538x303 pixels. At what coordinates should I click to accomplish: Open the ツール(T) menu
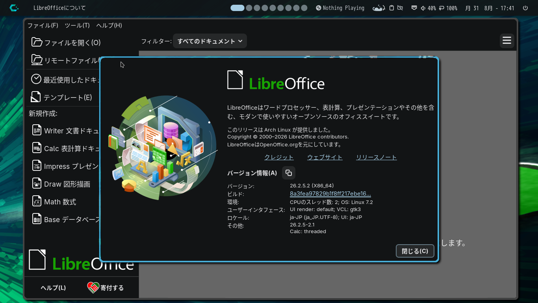pyautogui.click(x=77, y=25)
